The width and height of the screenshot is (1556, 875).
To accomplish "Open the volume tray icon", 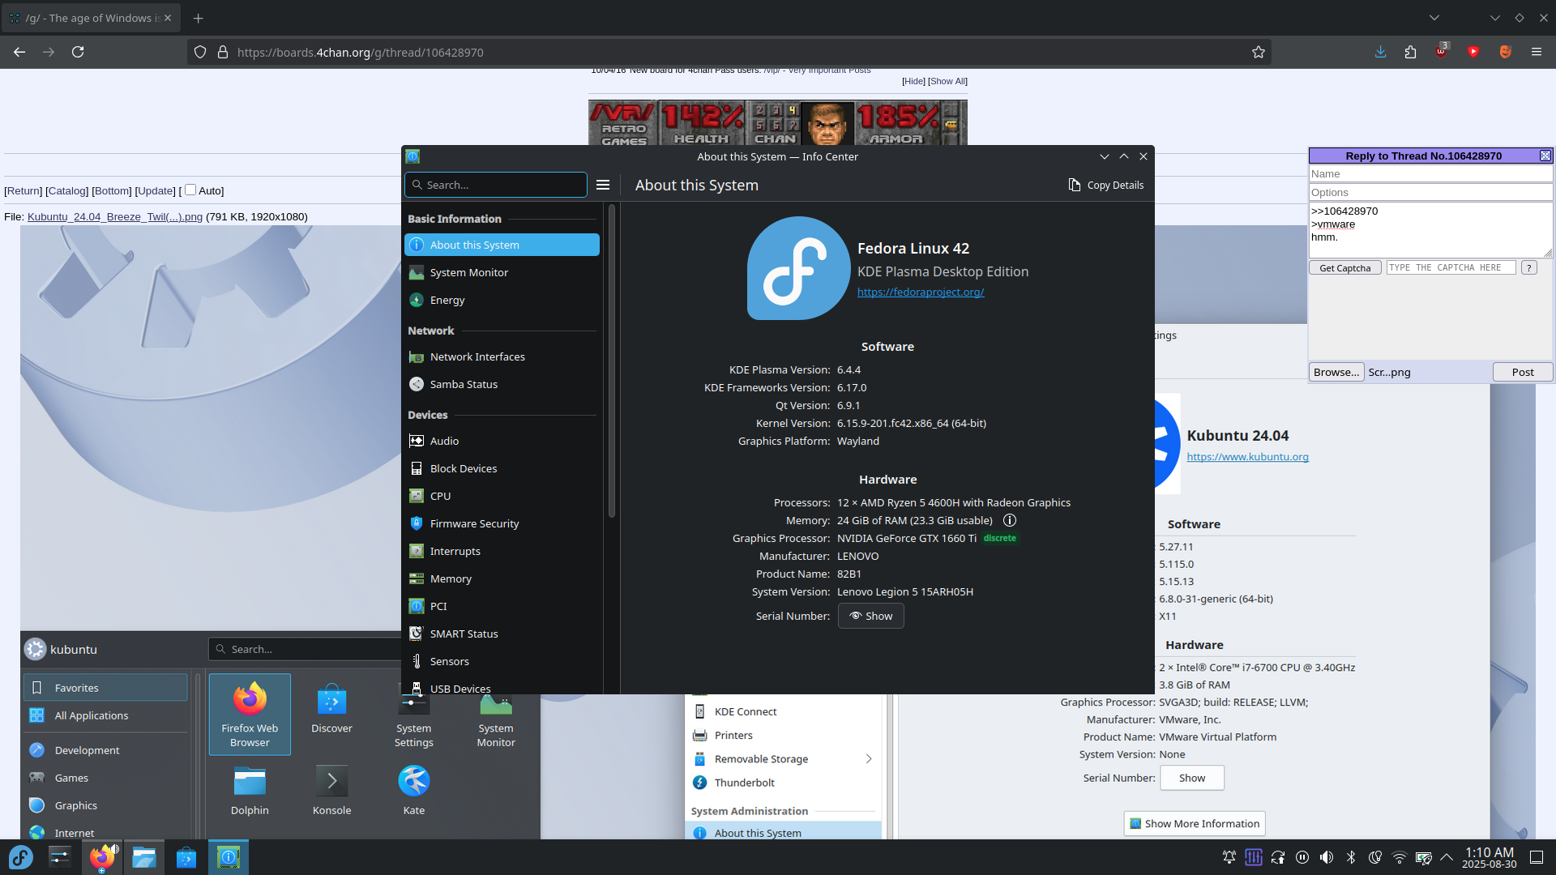I will (x=1327, y=857).
